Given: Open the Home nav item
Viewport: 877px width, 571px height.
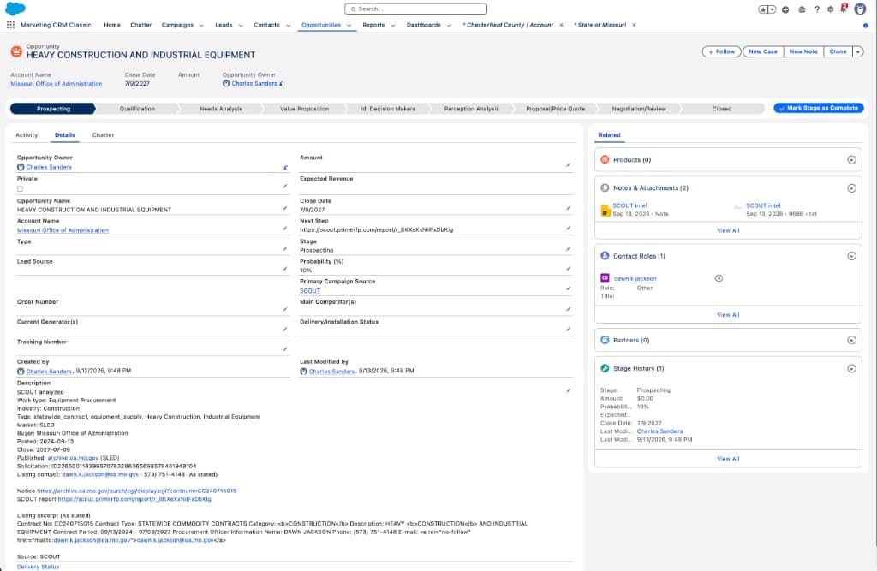Looking at the screenshot, I should pyautogui.click(x=112, y=25).
